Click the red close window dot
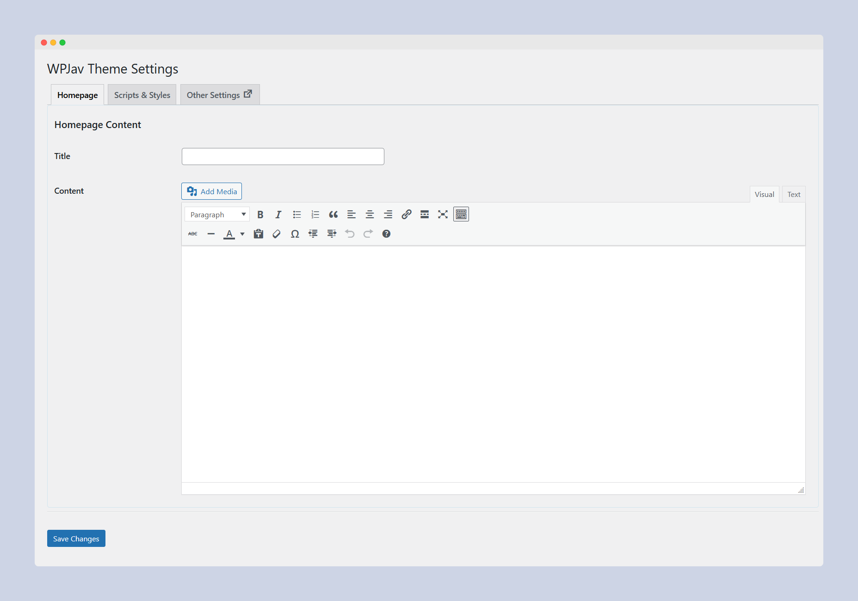858x601 pixels. point(44,43)
